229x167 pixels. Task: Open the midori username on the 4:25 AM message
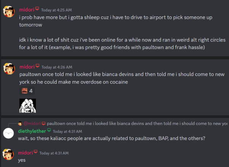point(27,10)
